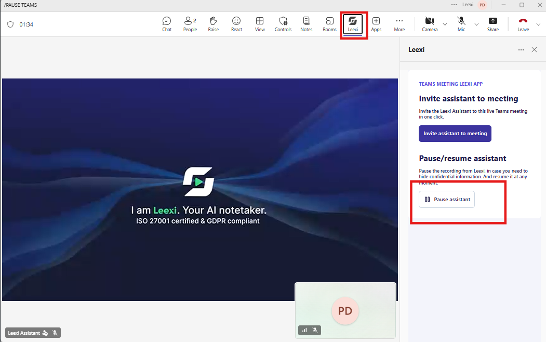
Task: Turn on the Camera
Action: (430, 24)
